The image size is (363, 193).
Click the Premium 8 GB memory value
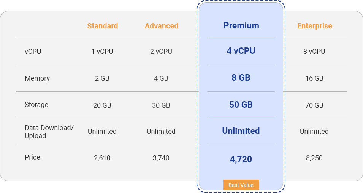click(x=241, y=78)
